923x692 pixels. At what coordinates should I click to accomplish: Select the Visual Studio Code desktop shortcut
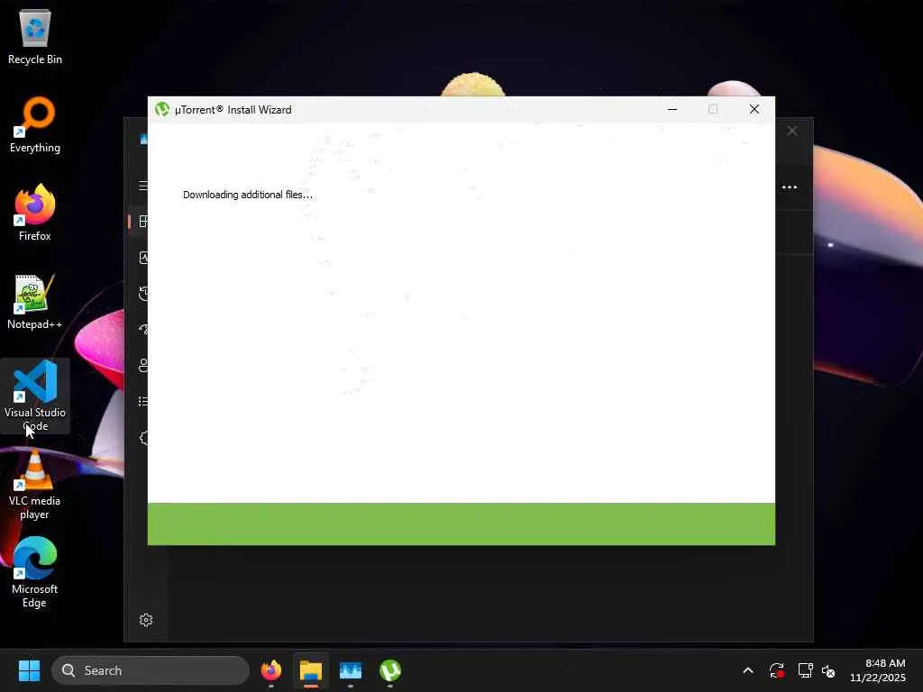(x=35, y=396)
